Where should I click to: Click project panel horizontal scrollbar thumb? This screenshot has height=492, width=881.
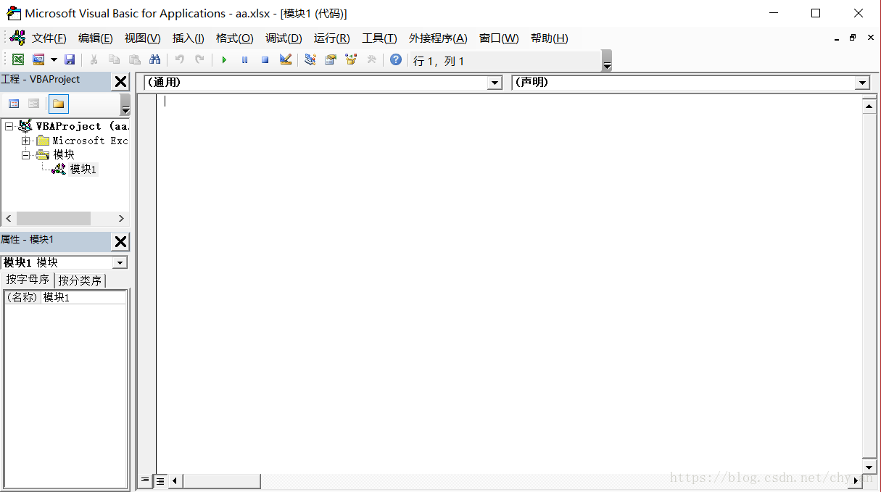pyautogui.click(x=54, y=218)
